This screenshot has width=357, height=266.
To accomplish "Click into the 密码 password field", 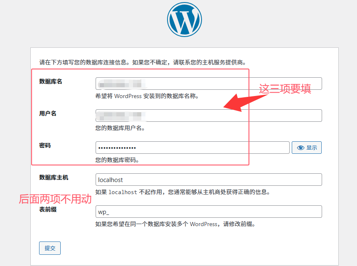I will click(192, 148).
